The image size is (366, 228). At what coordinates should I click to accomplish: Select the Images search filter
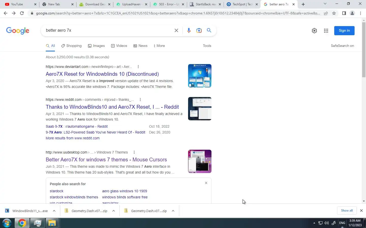pyautogui.click(x=96, y=46)
